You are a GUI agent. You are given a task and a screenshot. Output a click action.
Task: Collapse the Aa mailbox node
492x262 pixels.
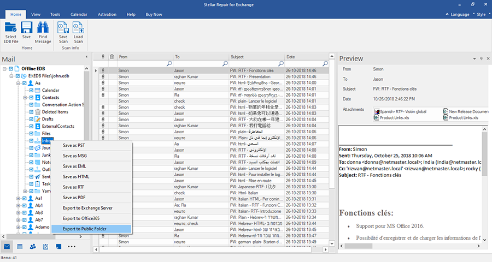18,83
